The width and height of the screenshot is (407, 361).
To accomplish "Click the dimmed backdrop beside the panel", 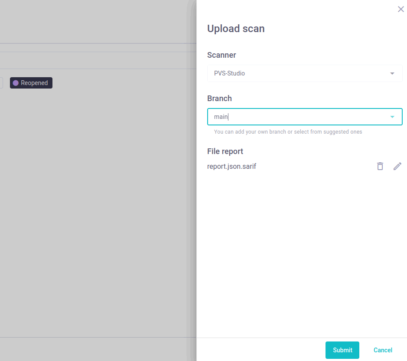I will [x=95, y=195].
